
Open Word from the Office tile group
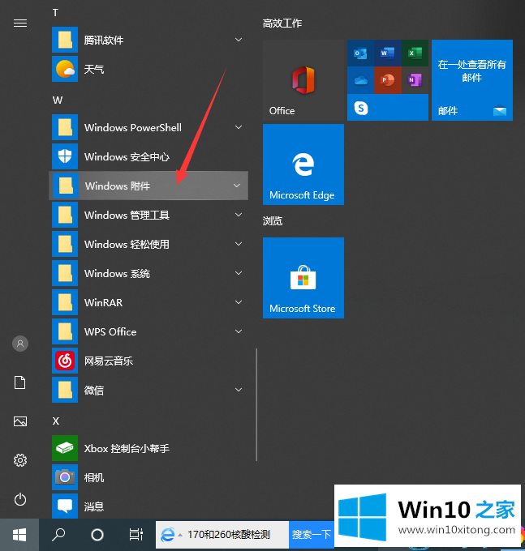click(388, 53)
